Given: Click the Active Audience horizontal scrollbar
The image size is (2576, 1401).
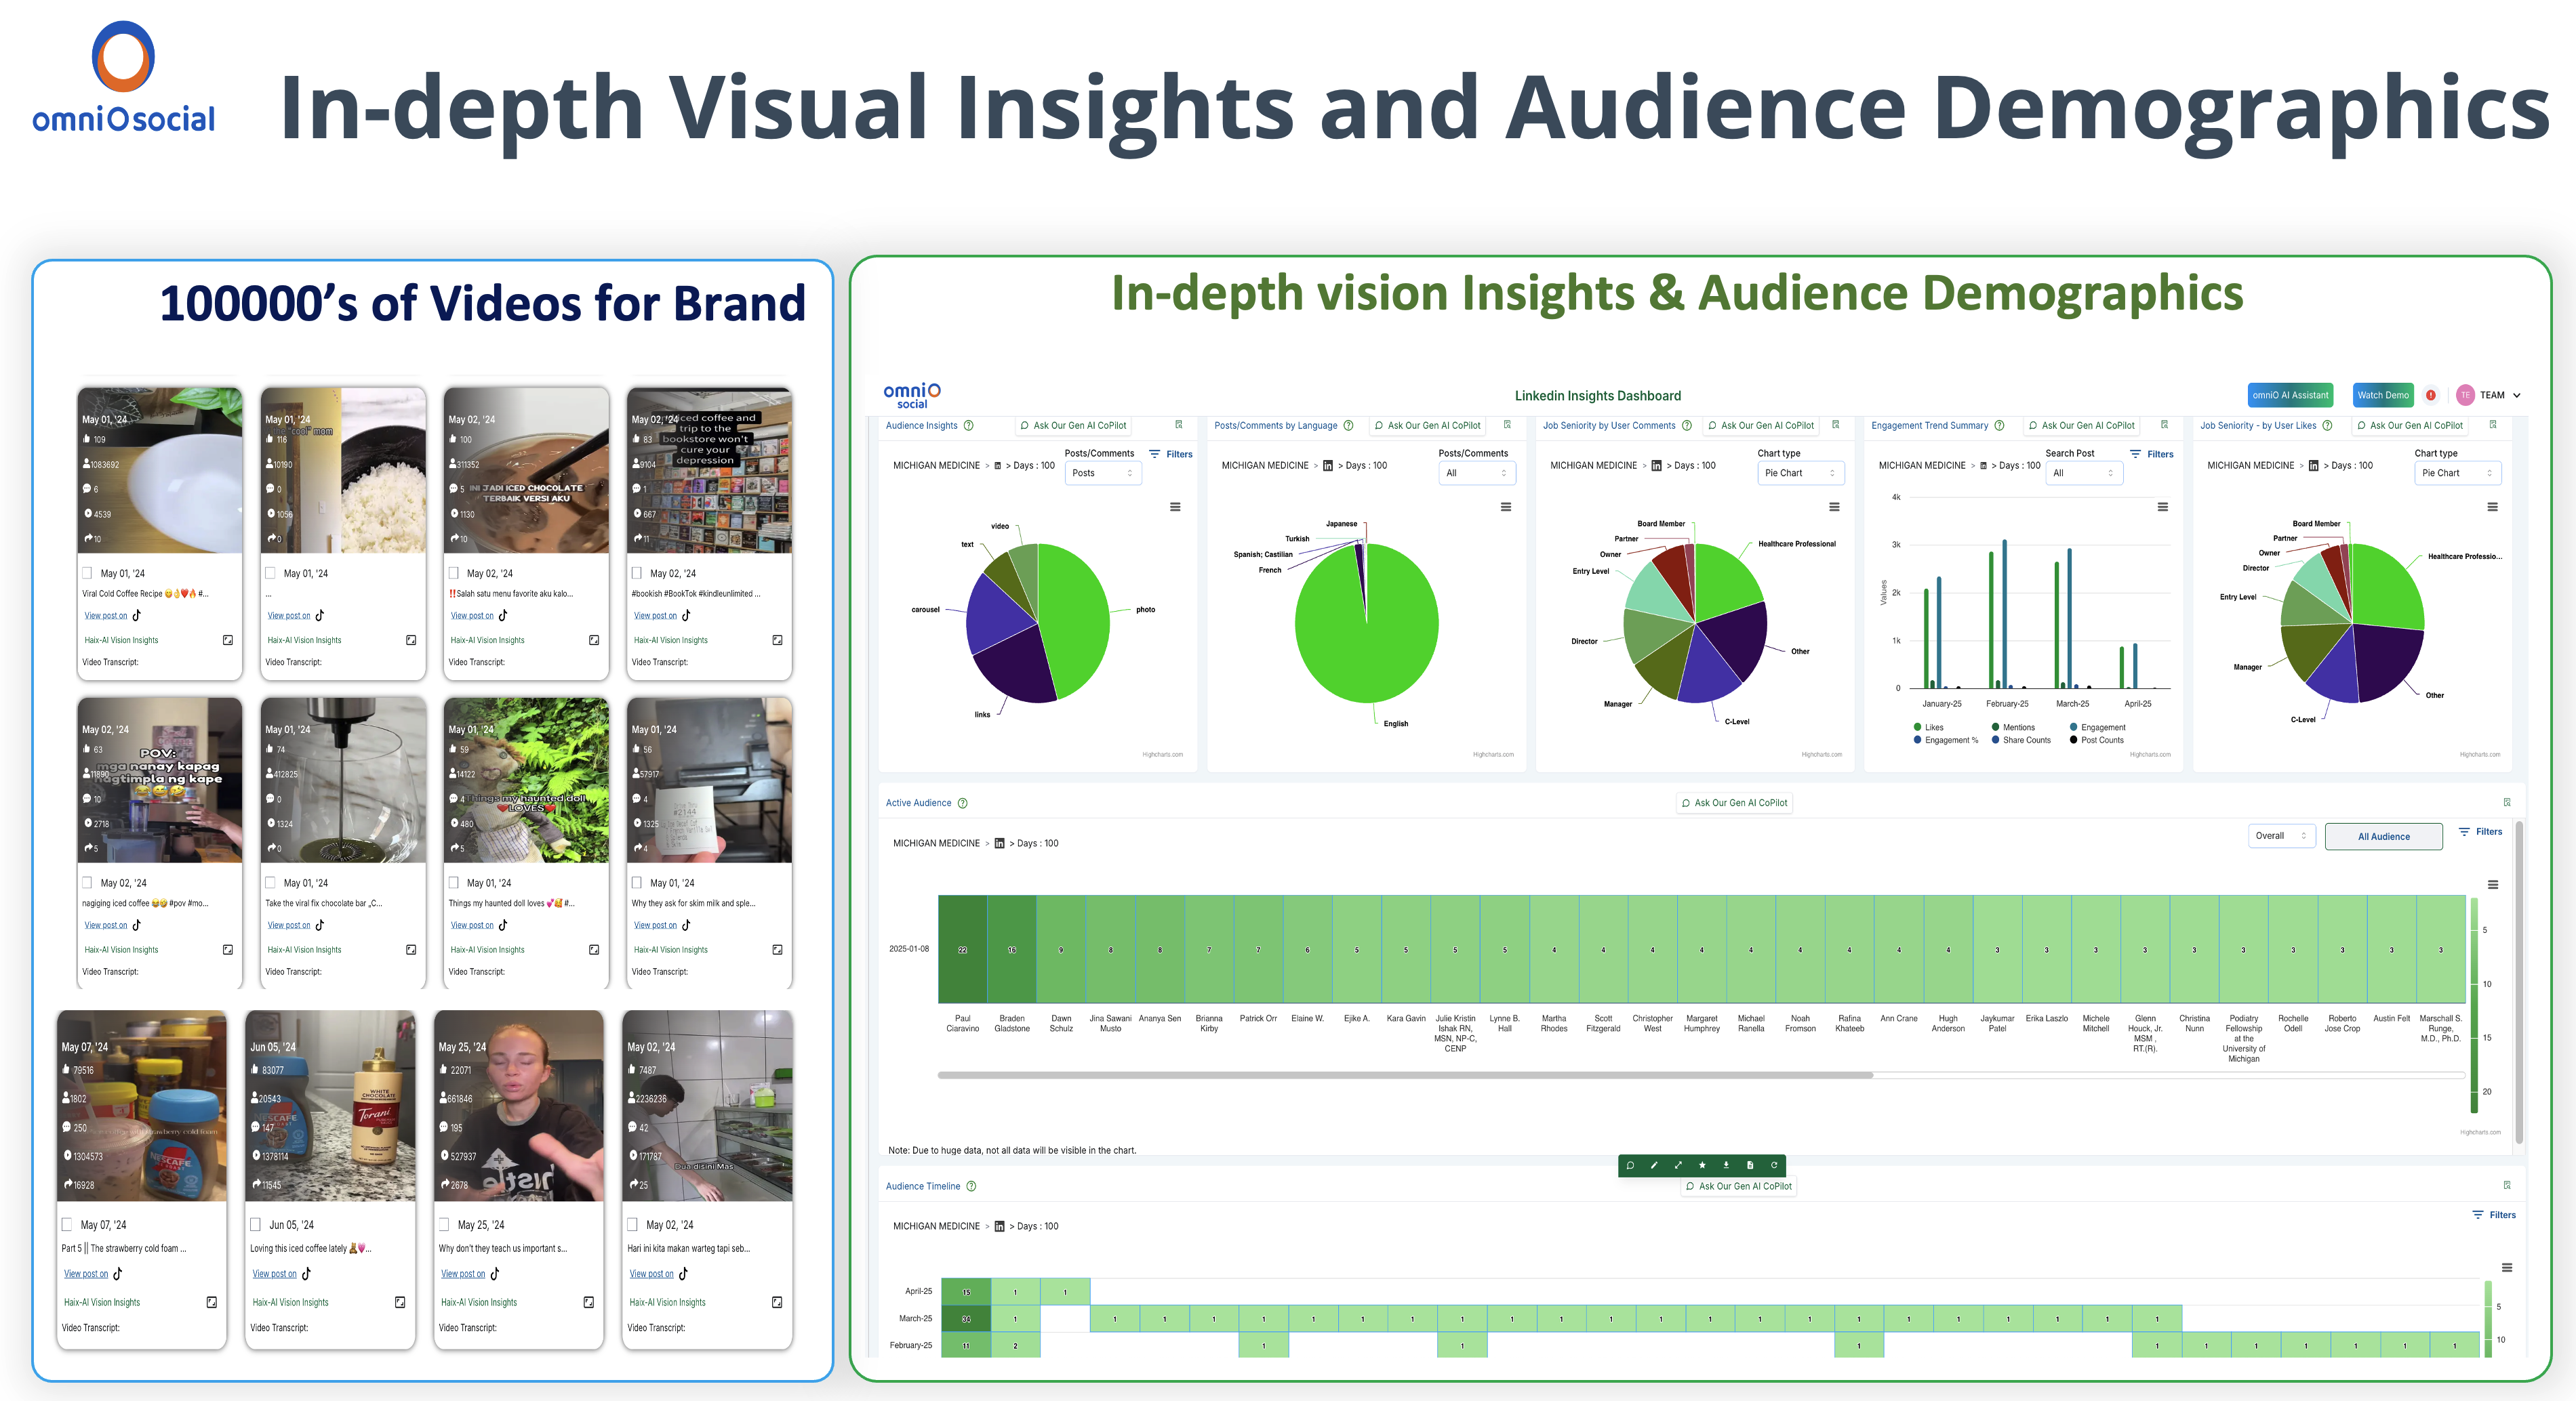Looking at the screenshot, I should click(x=1404, y=1076).
